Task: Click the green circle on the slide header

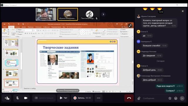Action: [110, 42]
